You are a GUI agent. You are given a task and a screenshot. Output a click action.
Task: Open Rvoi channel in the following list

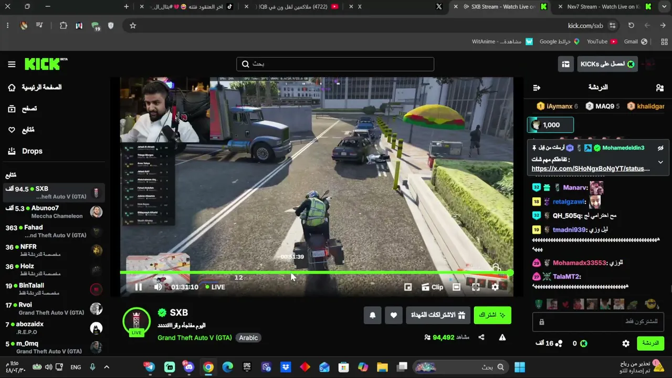pyautogui.click(x=54, y=309)
